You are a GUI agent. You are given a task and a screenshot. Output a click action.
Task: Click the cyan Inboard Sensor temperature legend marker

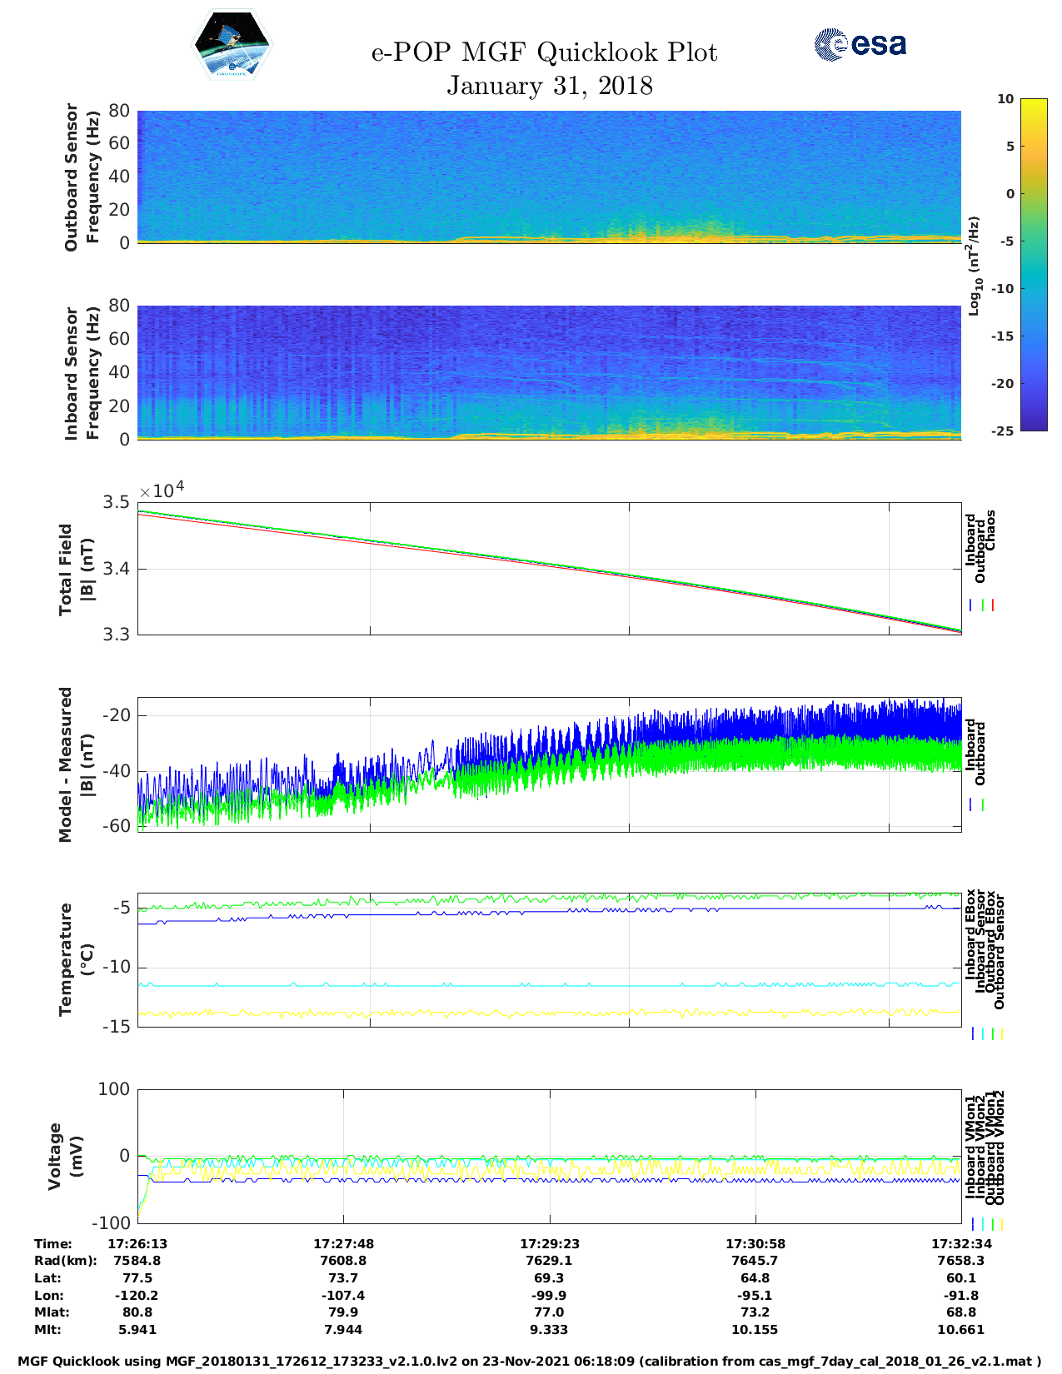983,1033
